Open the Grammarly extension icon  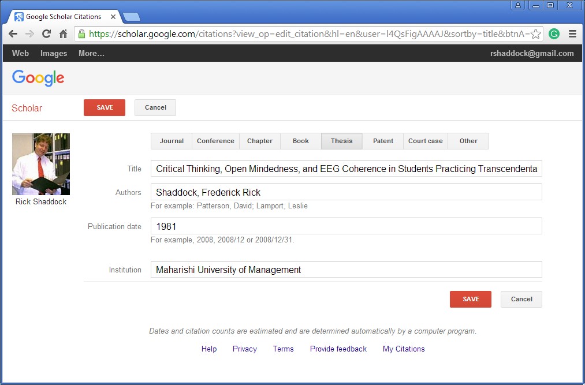(x=554, y=34)
